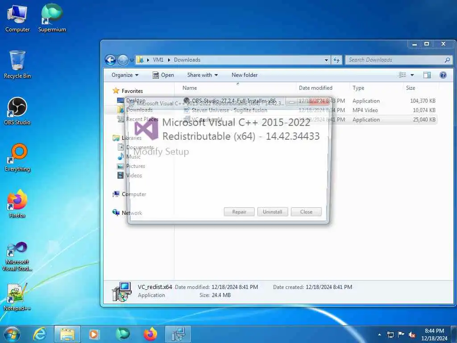Open recent pages dropdown arrow
This screenshot has width=457, height=343.
(132, 60)
